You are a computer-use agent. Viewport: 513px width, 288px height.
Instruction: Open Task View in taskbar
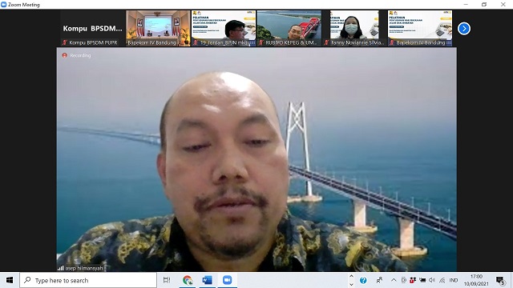point(167,280)
